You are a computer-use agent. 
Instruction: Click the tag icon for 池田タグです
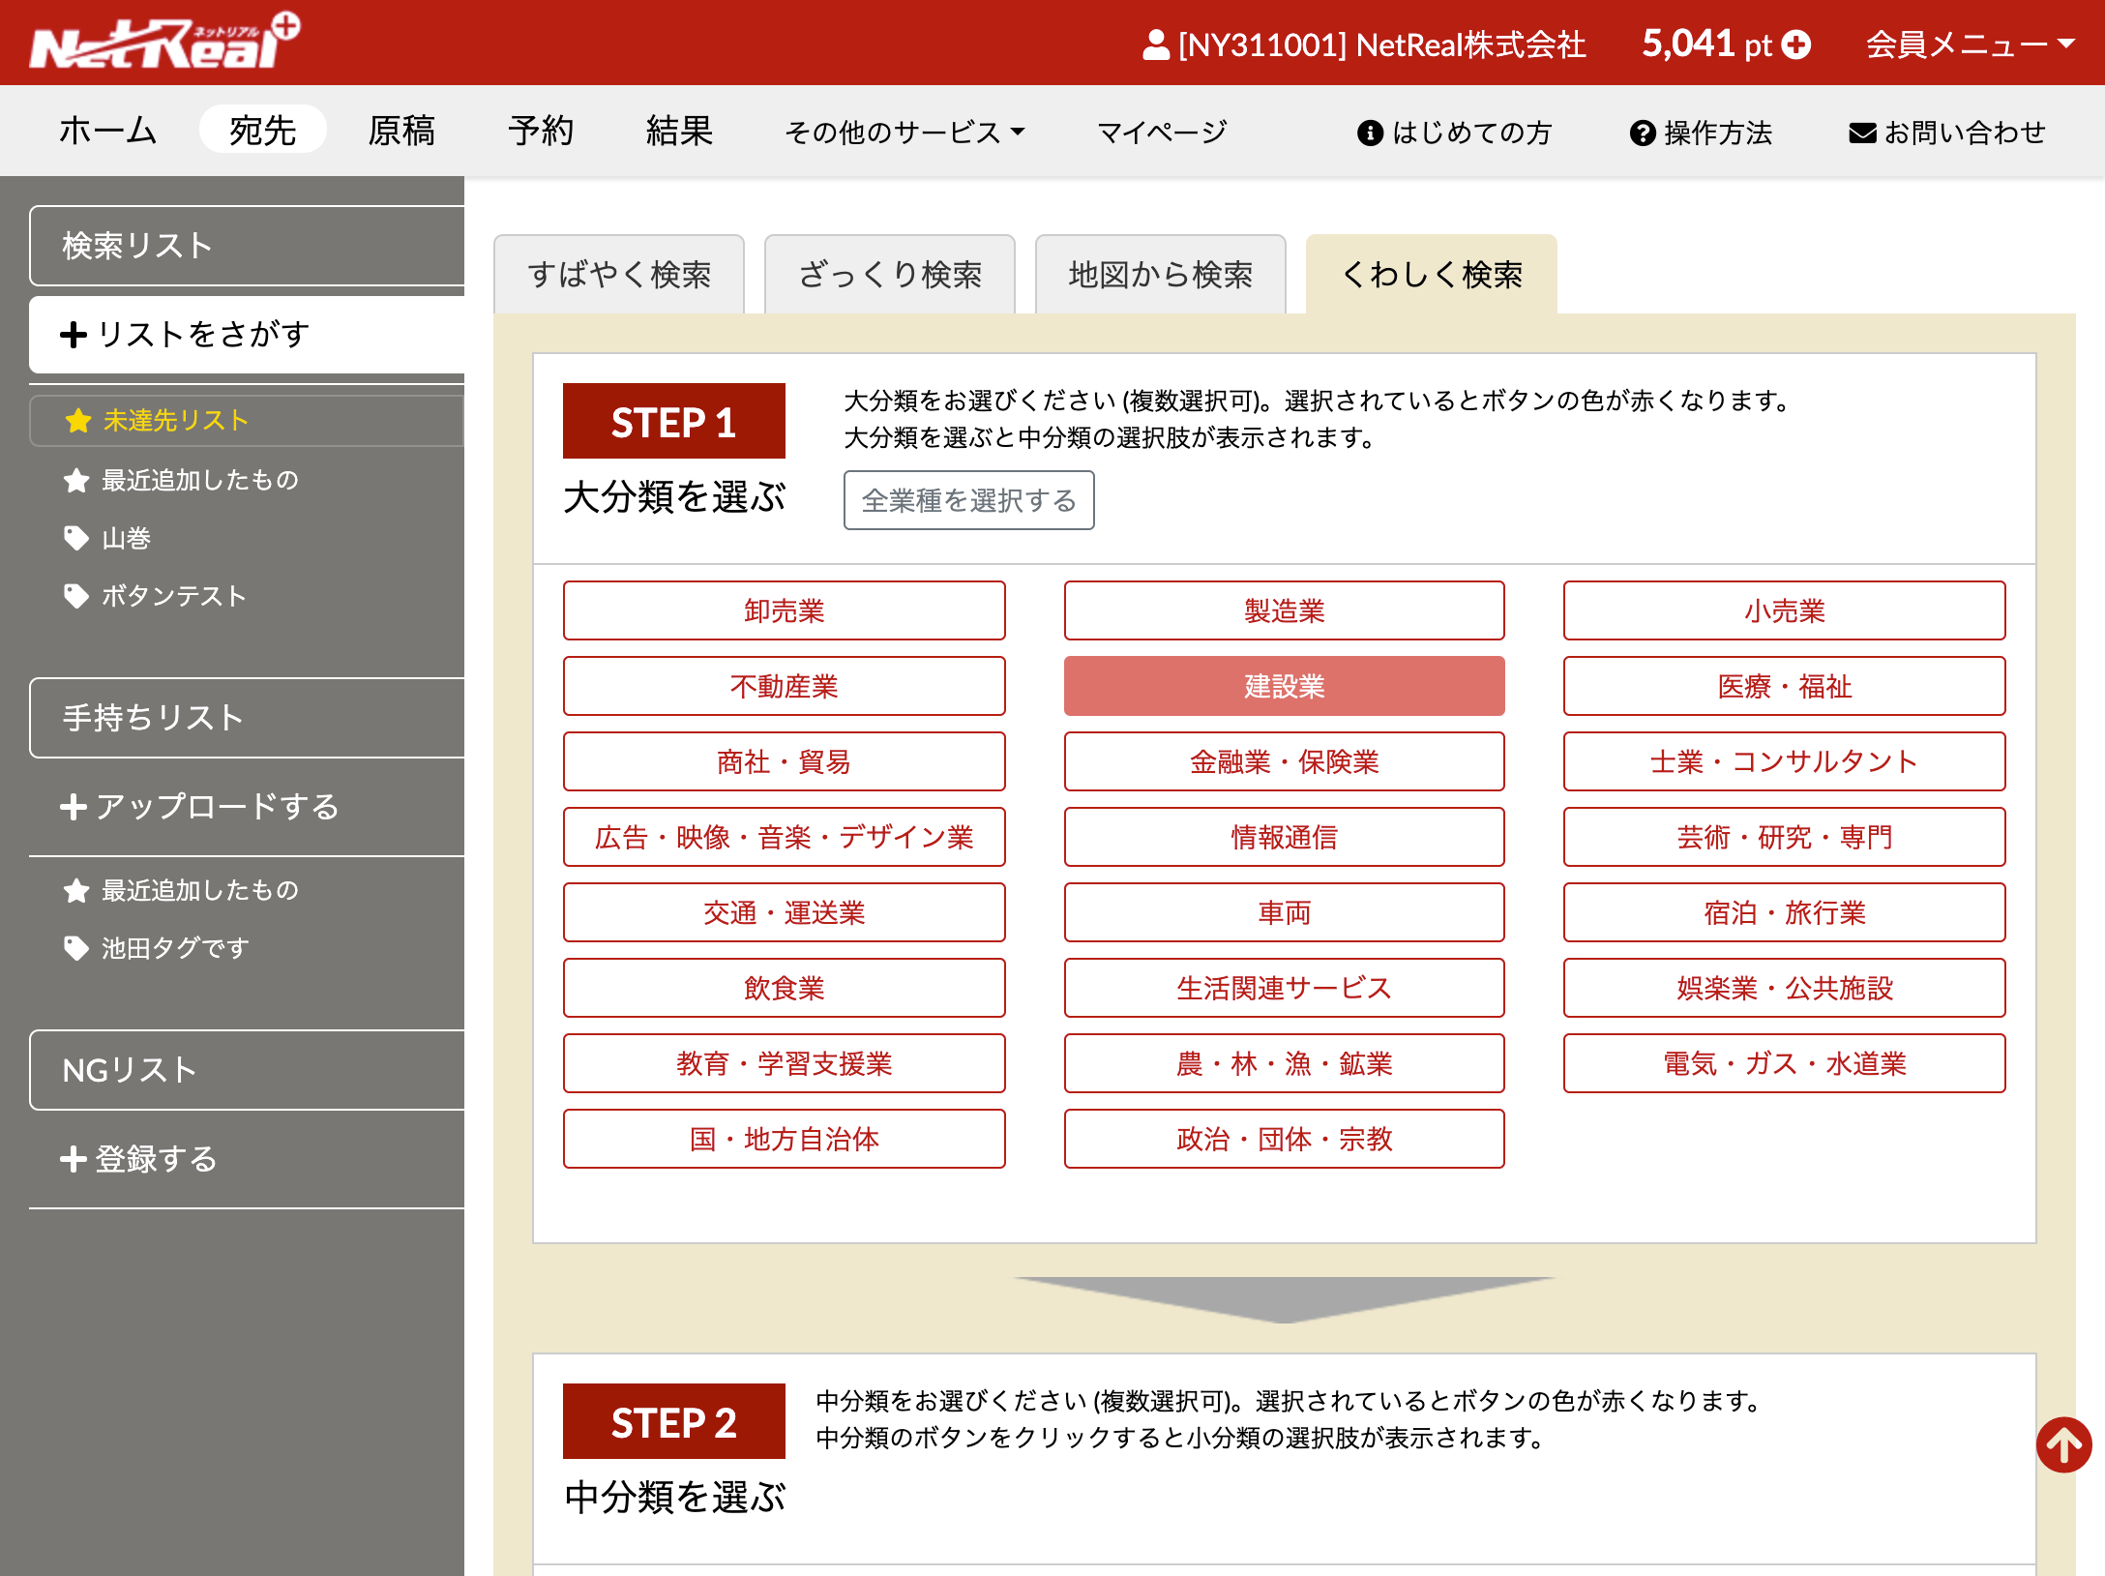coord(76,948)
